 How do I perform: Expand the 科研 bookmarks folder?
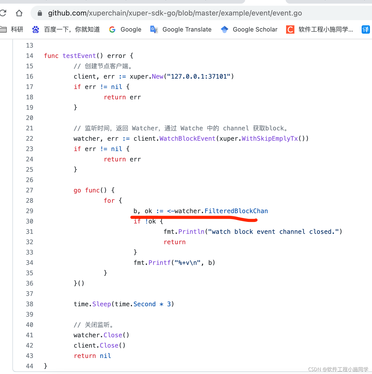pyautogui.click(x=12, y=29)
